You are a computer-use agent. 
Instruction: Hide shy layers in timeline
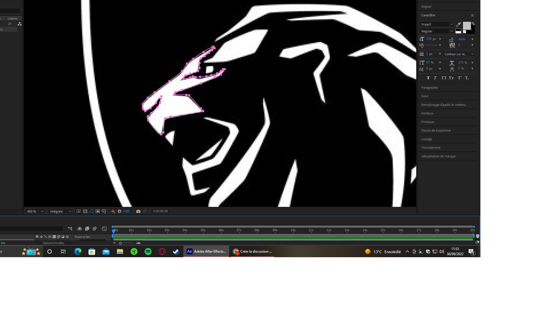80,229
